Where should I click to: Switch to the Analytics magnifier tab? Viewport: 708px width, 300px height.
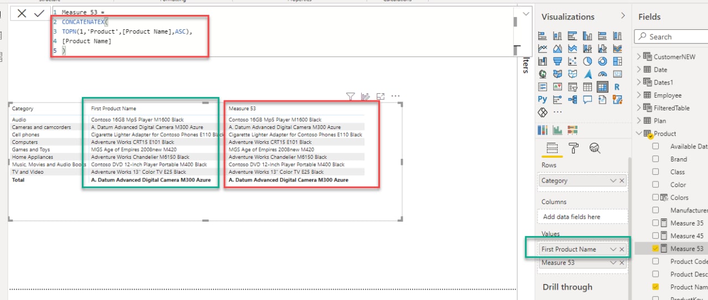595,147
